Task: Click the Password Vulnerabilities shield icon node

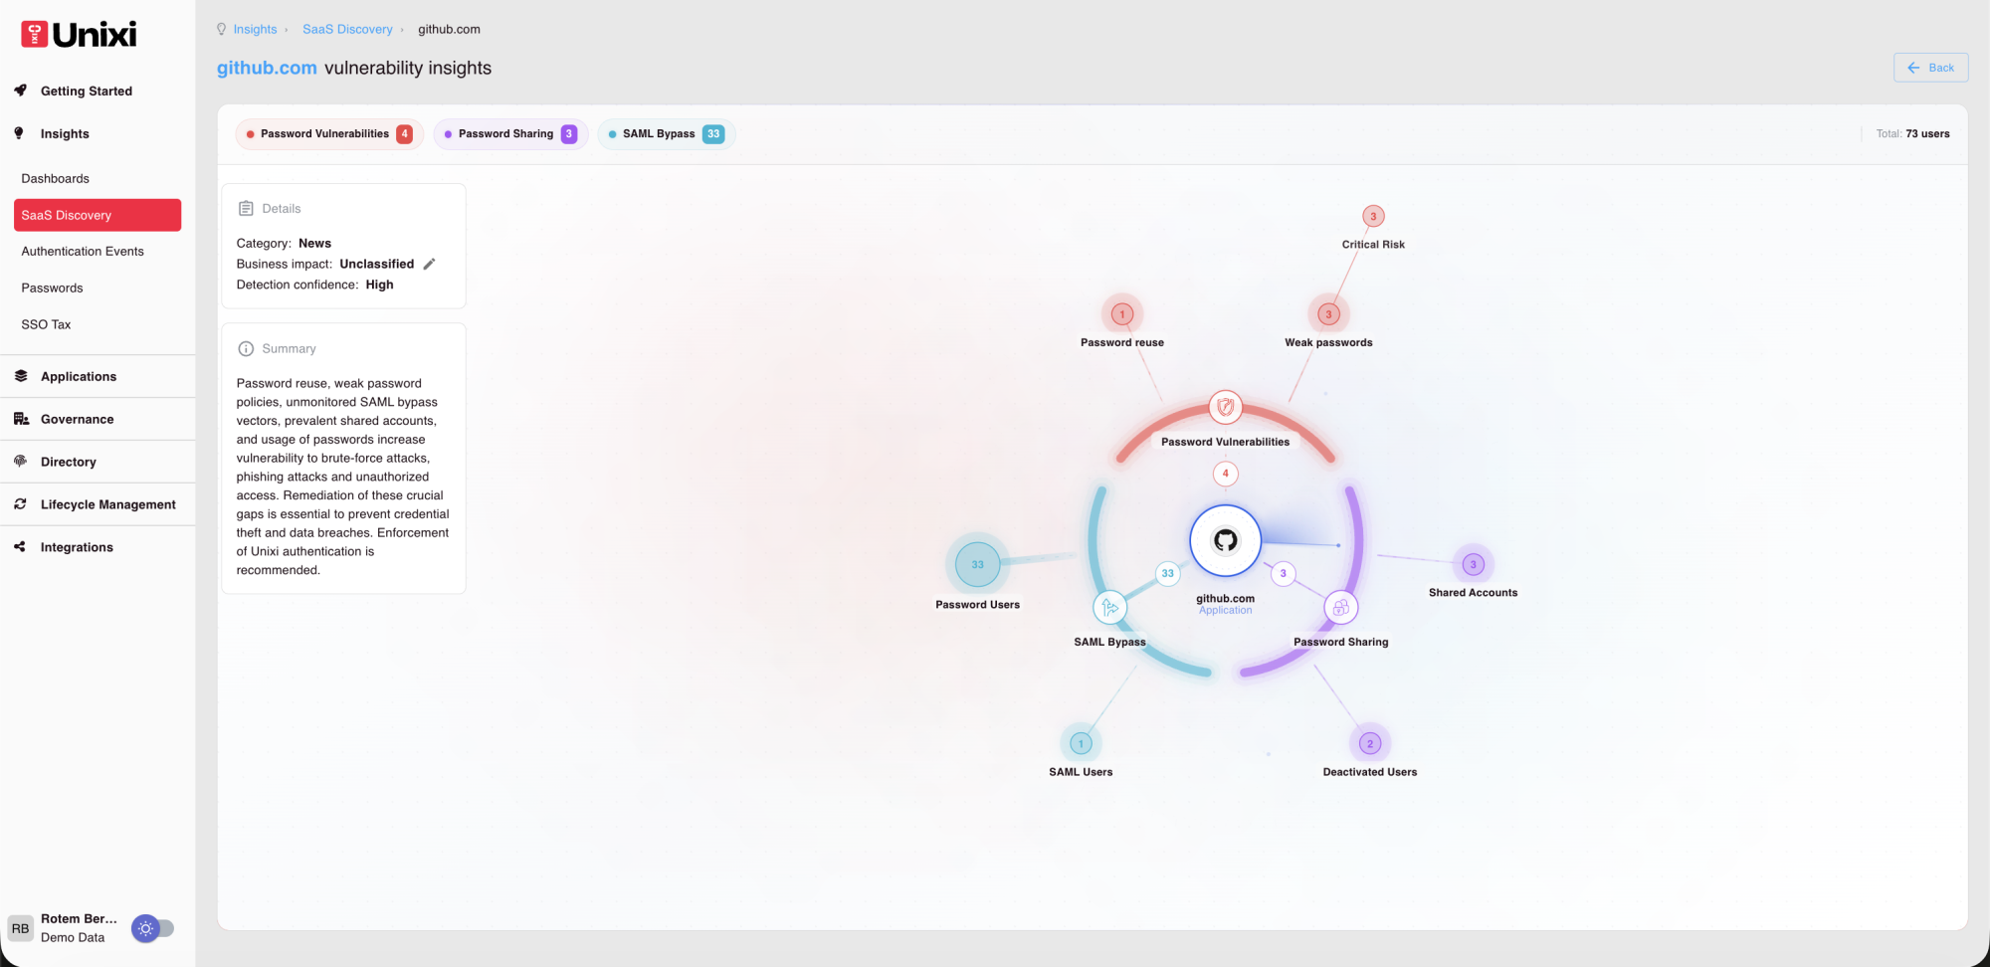Action: [x=1225, y=407]
